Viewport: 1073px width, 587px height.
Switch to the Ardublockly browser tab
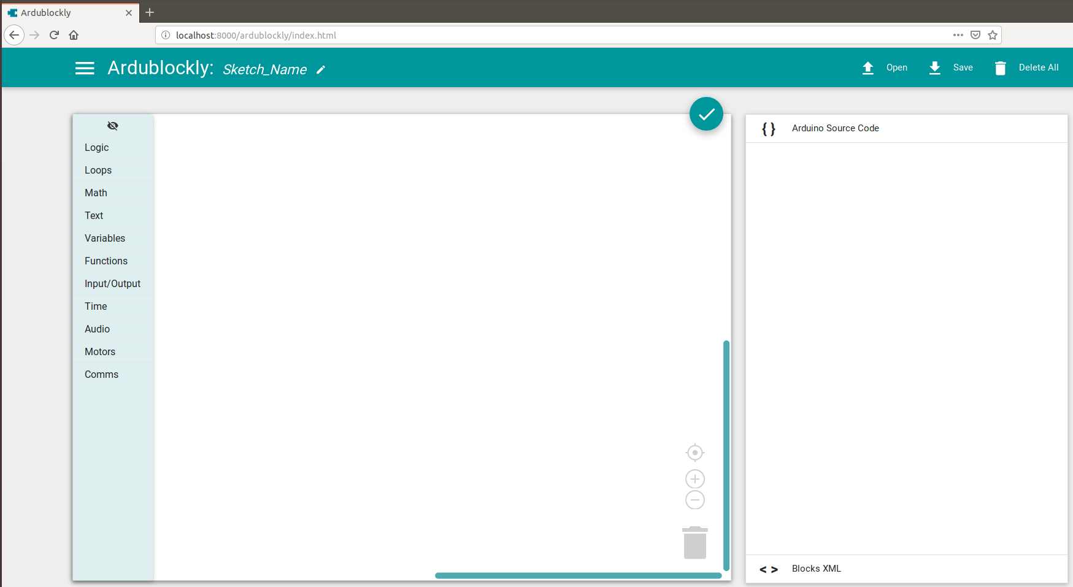pos(46,12)
